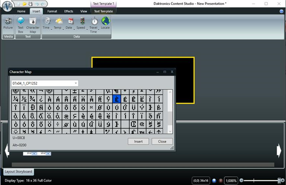Insert a Picture from the Media group
This screenshot has width=286, height=185.
pyautogui.click(x=8, y=23)
